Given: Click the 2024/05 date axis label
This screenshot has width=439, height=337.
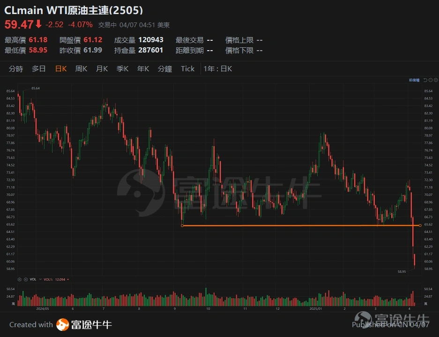Looking at the screenshot, I should tap(43, 309).
